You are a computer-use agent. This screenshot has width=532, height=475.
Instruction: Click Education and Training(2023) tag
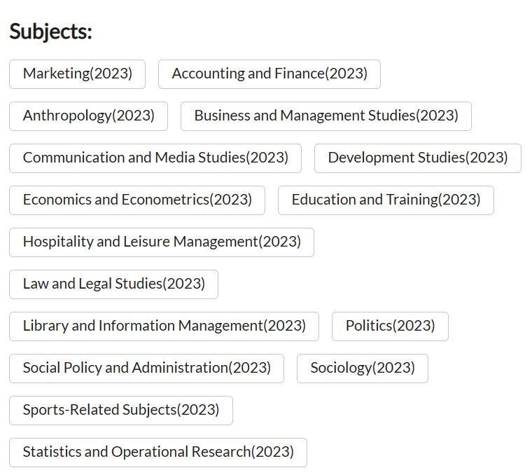click(386, 200)
